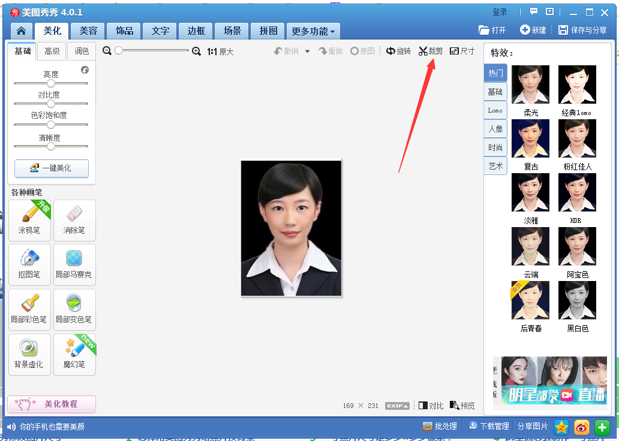This screenshot has height=441, width=619.
Task: Adjust the 对比度 contrast slider
Action: pos(51,104)
